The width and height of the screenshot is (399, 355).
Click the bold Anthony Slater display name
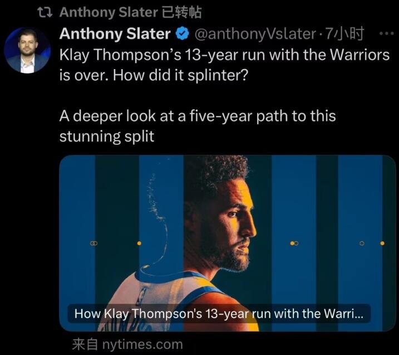tap(115, 34)
